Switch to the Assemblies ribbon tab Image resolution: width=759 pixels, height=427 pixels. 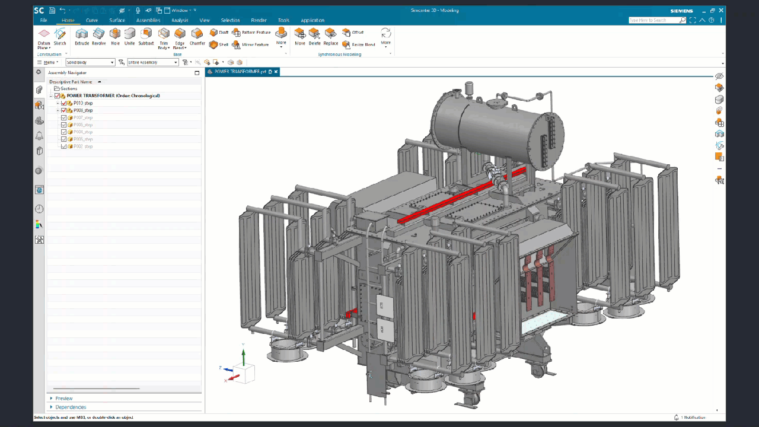pyautogui.click(x=148, y=20)
